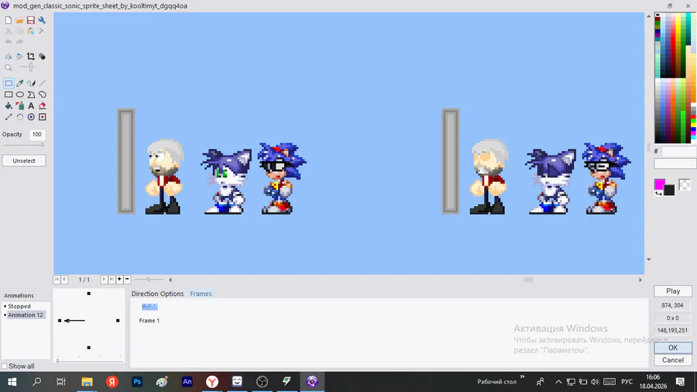The image size is (697, 392).
Task: Click the Import (open folder) icon
Action: 19,20
